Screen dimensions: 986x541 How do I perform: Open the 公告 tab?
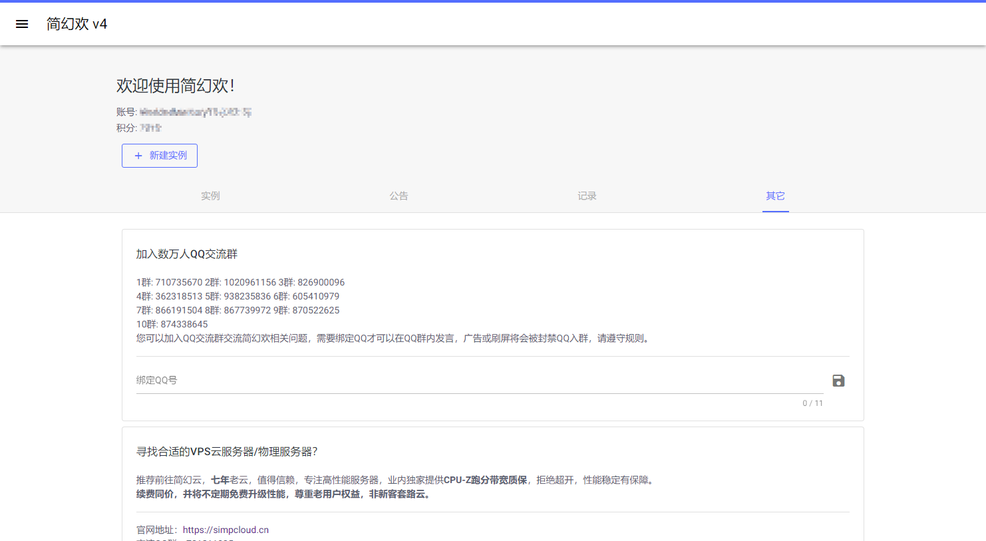click(x=399, y=196)
